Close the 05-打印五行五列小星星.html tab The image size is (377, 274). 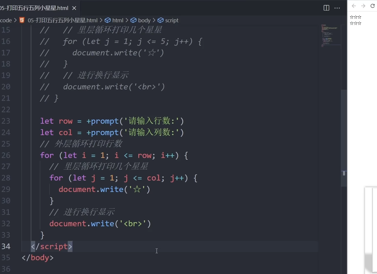tap(74, 8)
